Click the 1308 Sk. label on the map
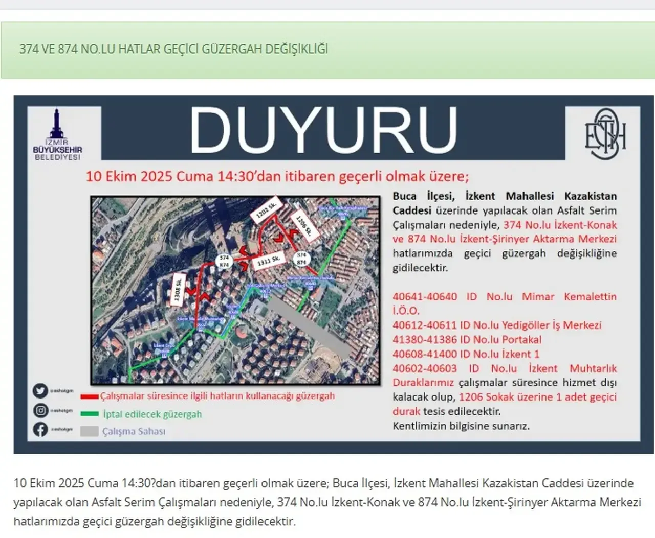Viewport: 655px width, 538px height. point(177,290)
